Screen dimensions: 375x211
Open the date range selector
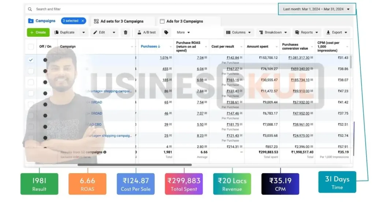[316, 9]
